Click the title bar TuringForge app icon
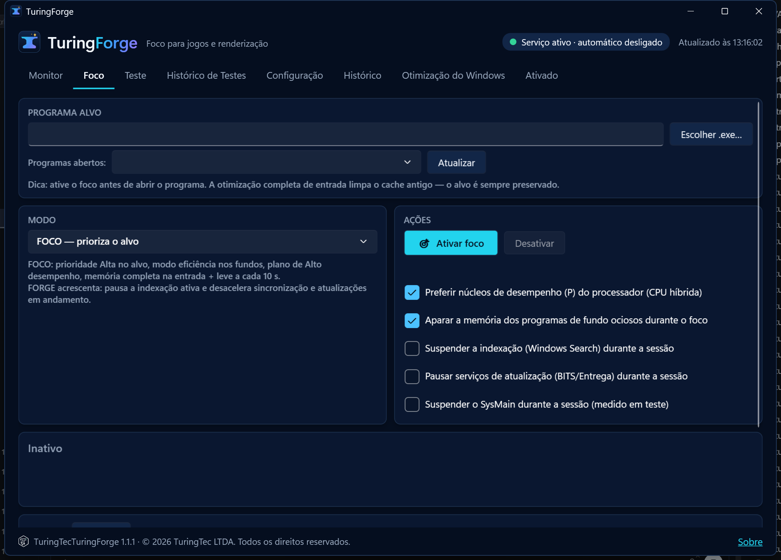This screenshot has height=560, width=781. click(16, 11)
